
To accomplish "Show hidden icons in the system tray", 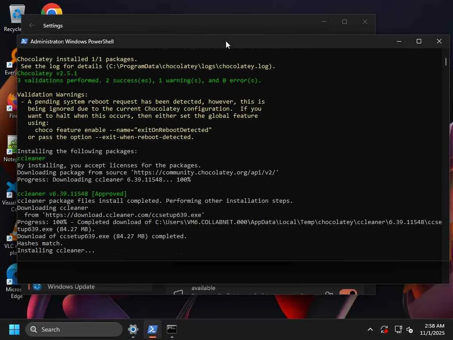I will (x=370, y=329).
